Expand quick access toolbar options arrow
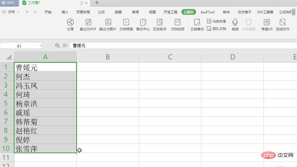The image size is (297, 167). [x=35, y=12]
